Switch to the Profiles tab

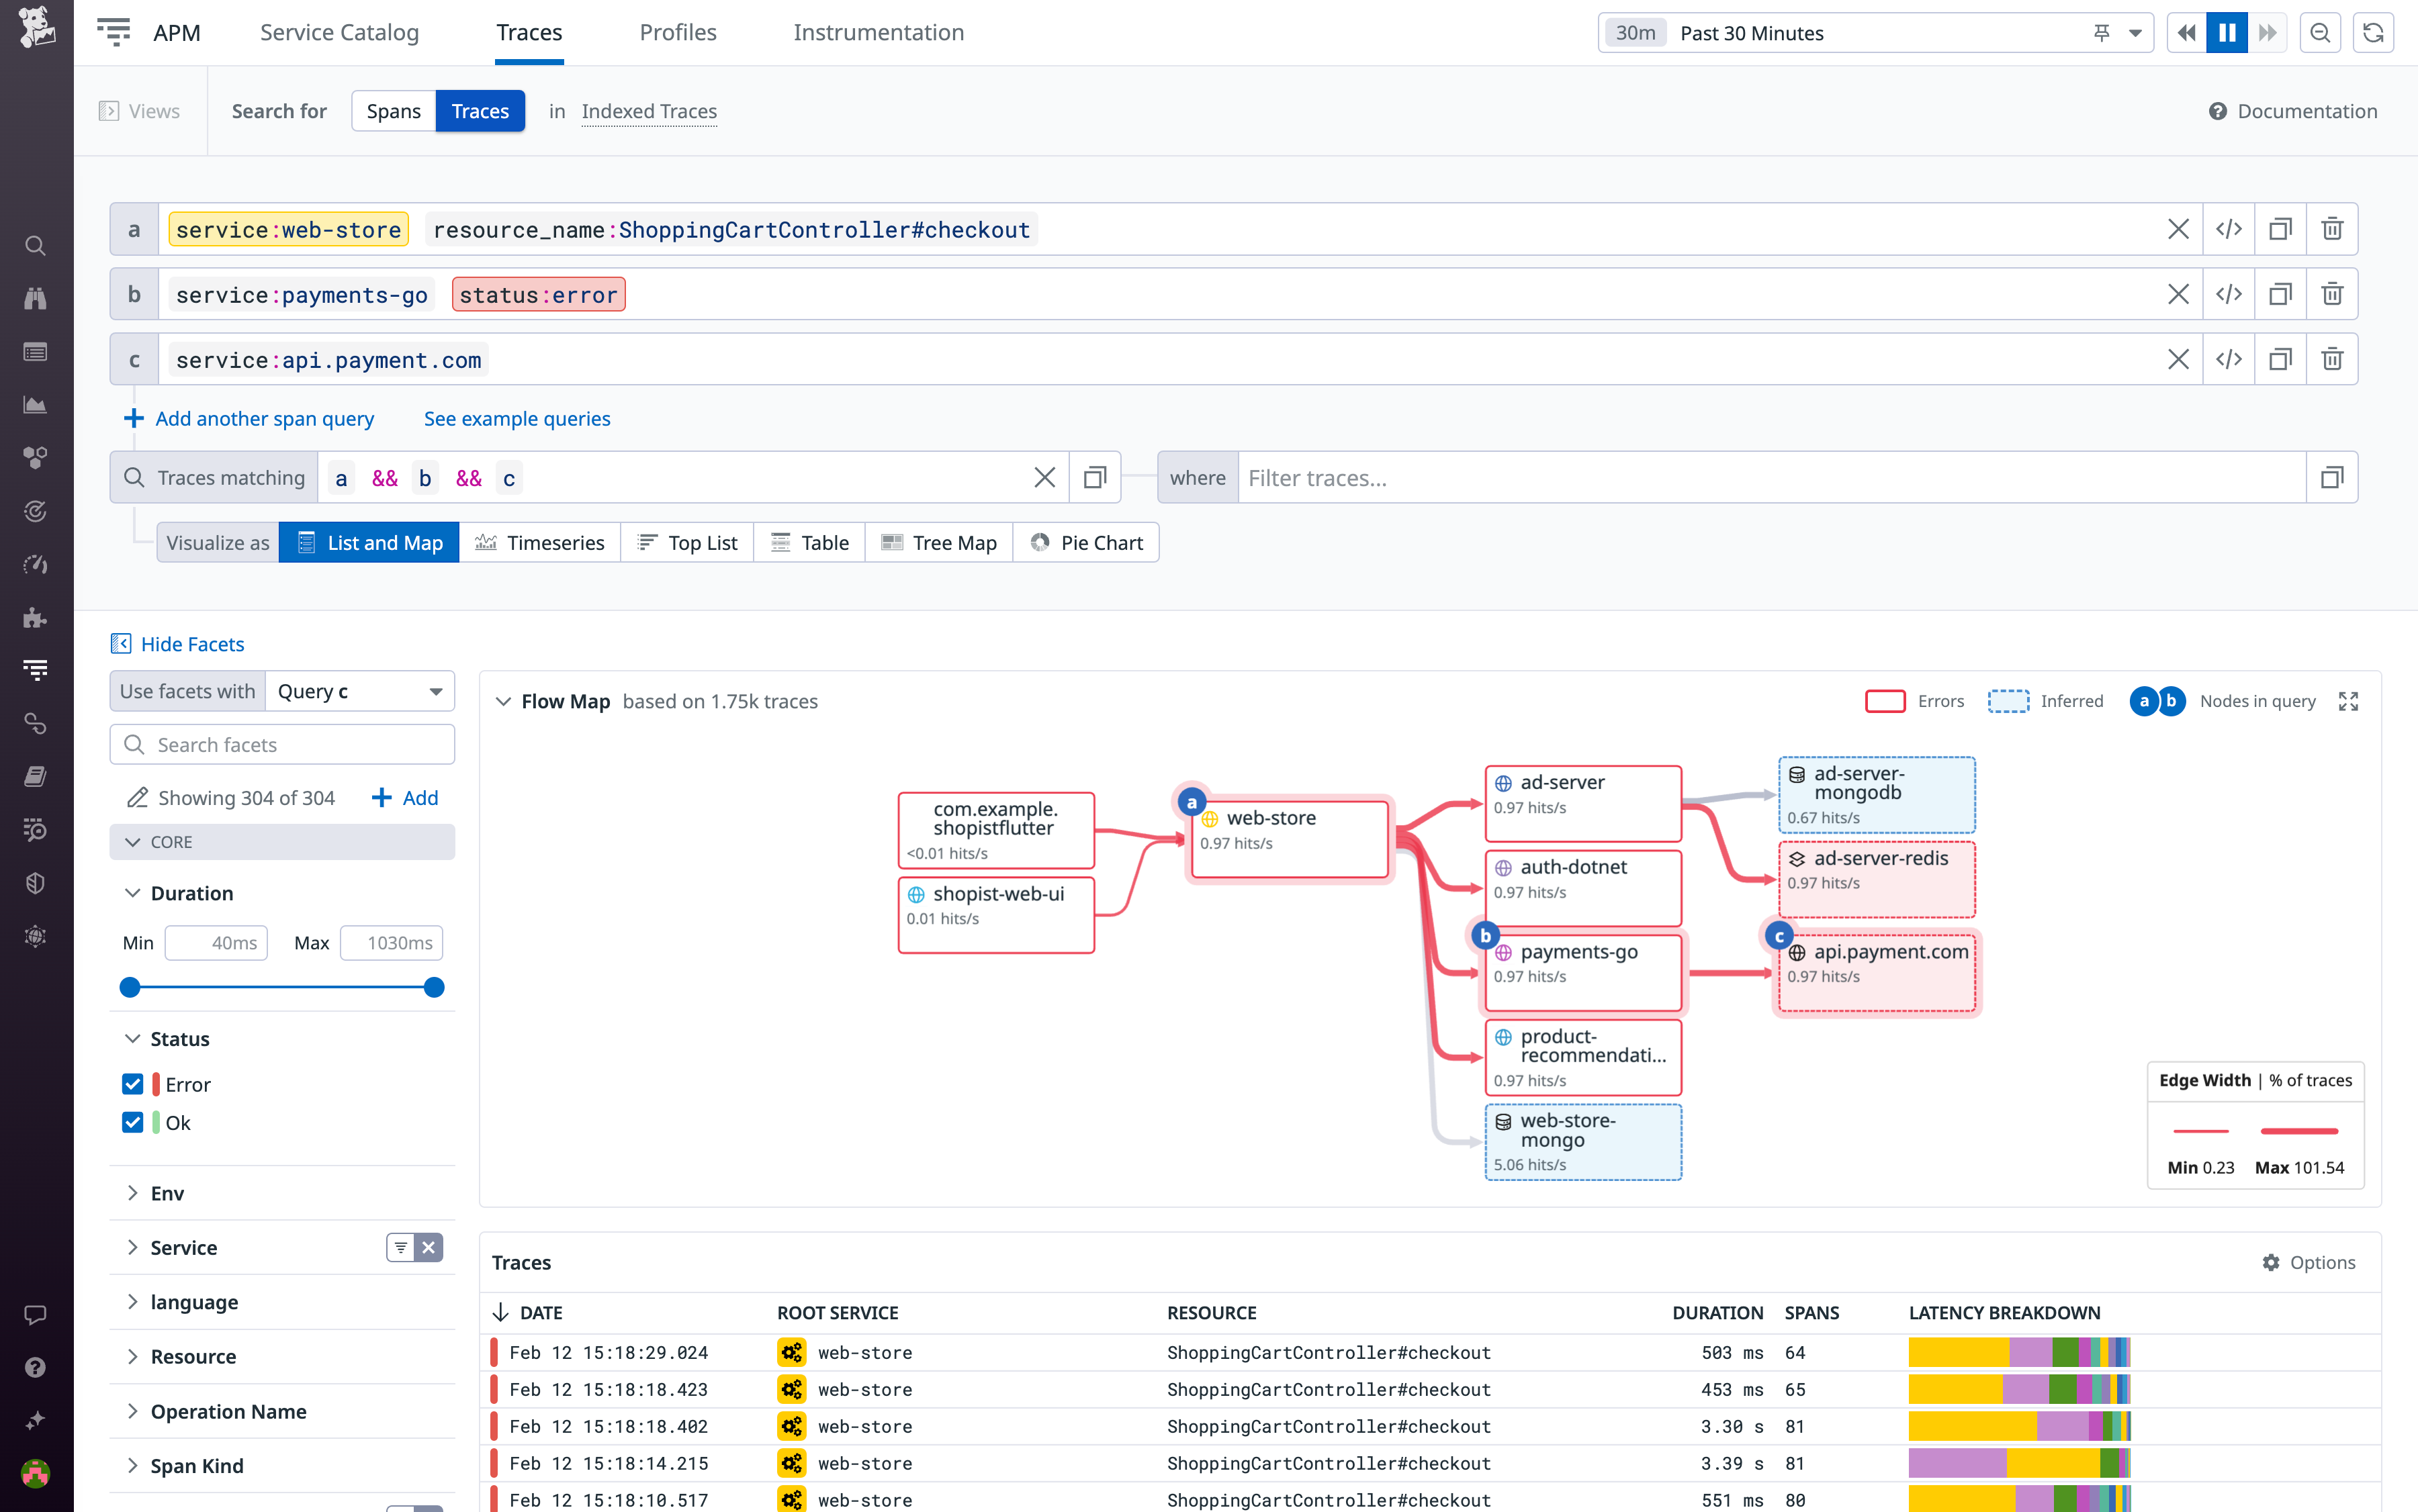point(677,32)
